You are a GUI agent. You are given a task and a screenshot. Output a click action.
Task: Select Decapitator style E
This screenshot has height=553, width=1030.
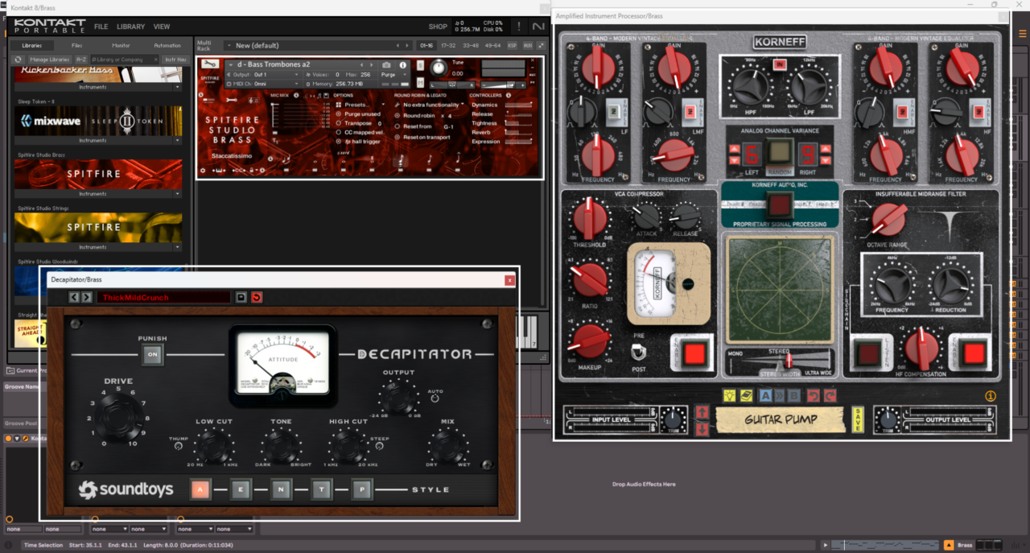[x=241, y=489]
